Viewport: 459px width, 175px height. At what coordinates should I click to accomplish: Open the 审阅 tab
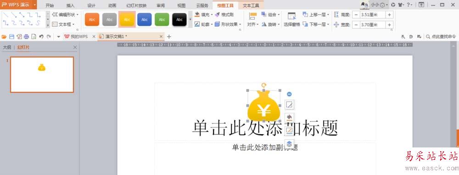coord(160,6)
